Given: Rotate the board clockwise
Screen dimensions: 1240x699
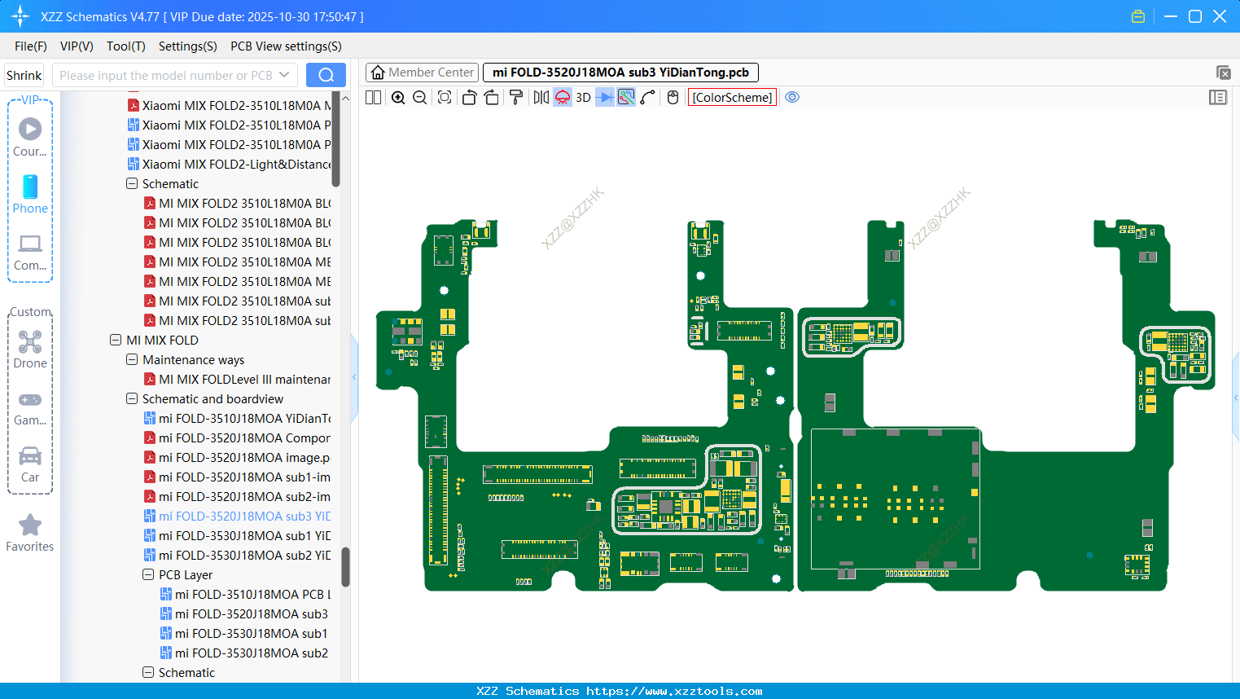Looking at the screenshot, I should click(x=491, y=97).
